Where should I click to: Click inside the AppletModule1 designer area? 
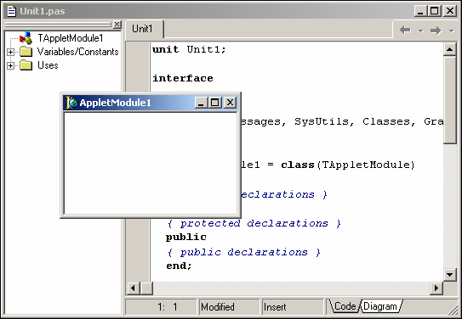pos(151,164)
